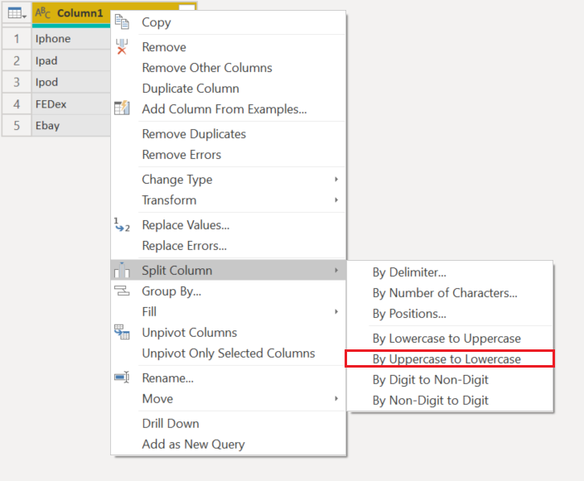This screenshot has height=481, width=584.
Task: Click the Add Column From Examples icon
Action: pos(122,108)
